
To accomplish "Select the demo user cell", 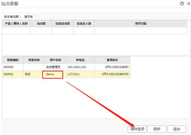I will click(55, 74).
